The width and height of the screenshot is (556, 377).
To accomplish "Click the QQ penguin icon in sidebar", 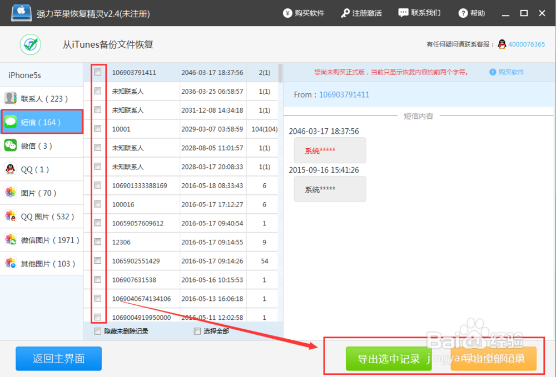I will pyautogui.click(x=10, y=169).
